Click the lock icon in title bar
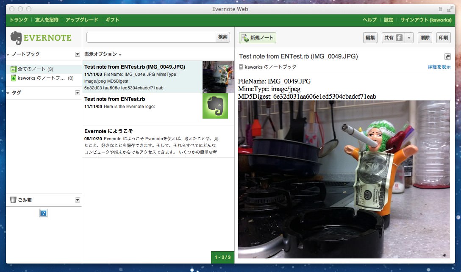Viewport: 461px width, 272px height. 440,9
